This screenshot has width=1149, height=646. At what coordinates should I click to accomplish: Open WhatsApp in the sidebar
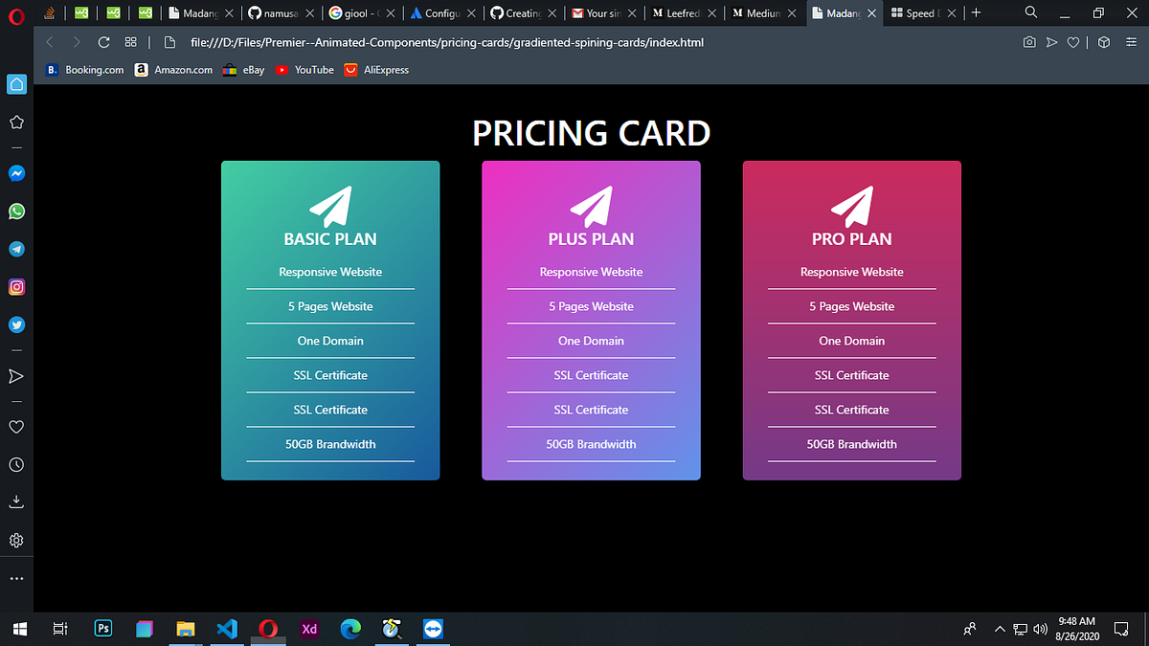coord(16,212)
